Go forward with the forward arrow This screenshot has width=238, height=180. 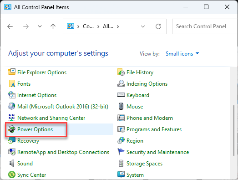[x=26, y=26]
